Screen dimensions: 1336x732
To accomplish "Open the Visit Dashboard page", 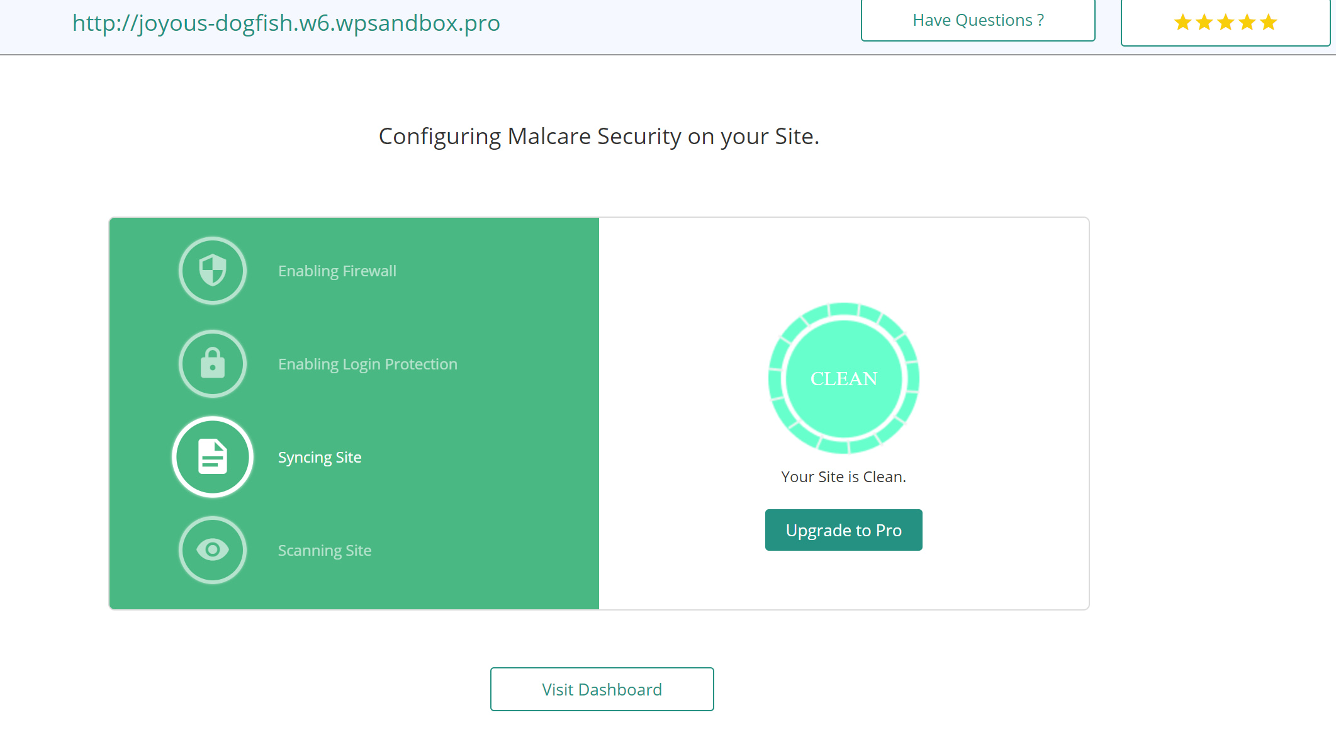I will (x=601, y=689).
